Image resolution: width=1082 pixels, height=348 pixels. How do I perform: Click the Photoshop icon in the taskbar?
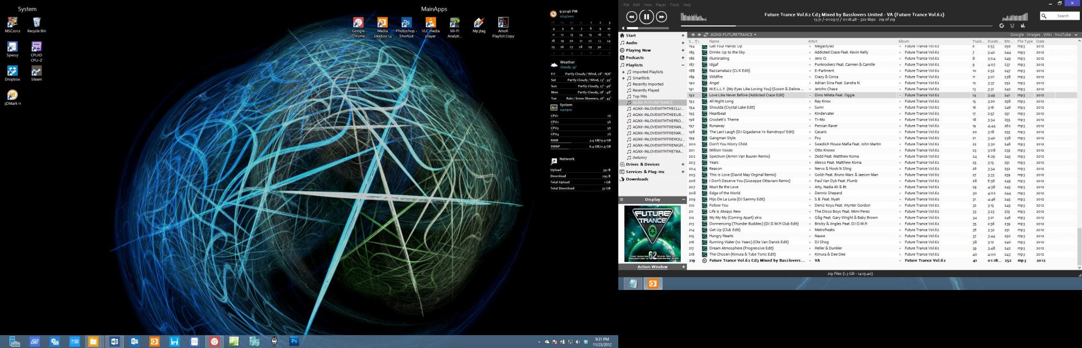294,341
